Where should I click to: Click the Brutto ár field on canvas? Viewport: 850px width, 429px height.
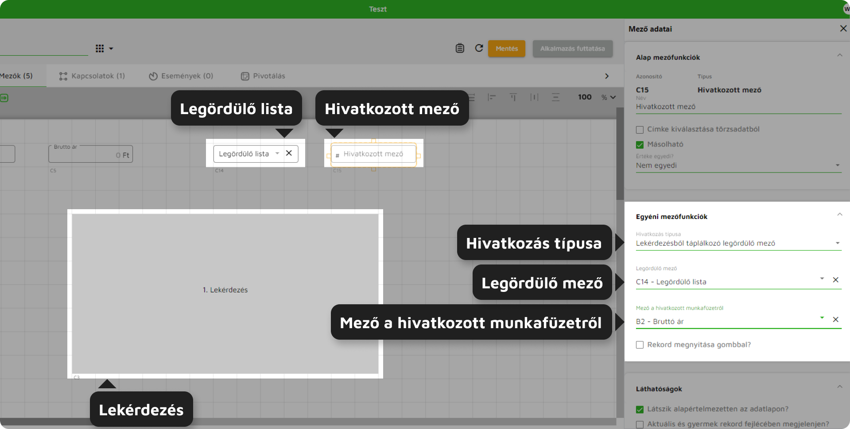[x=90, y=154]
